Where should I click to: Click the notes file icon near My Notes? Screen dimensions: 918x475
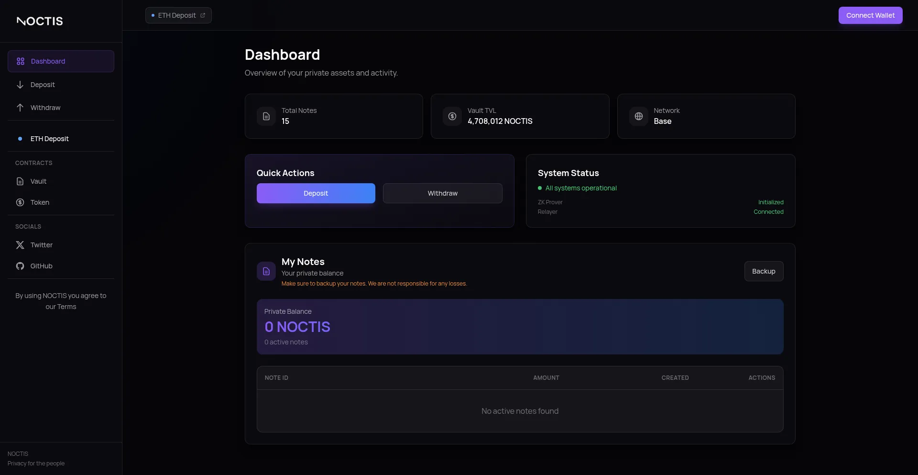tap(266, 271)
